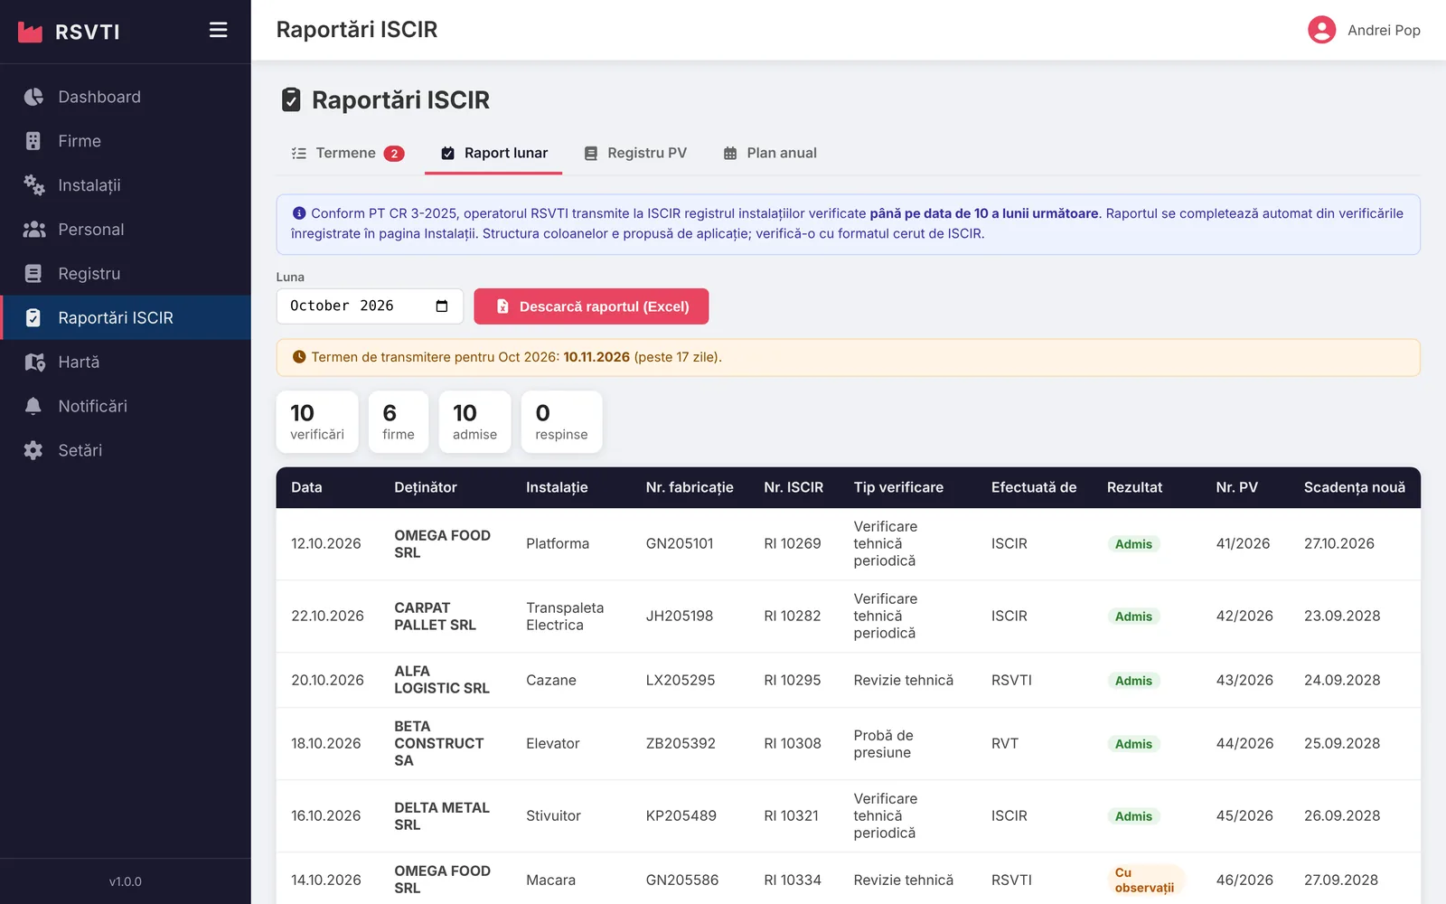
Task: Click the RSVTI factory logo icon
Action: pos(31,33)
